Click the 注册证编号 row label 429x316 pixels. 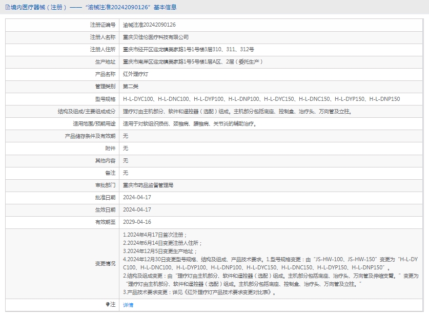(103, 25)
